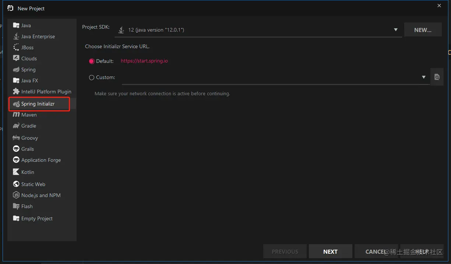Click the NEXT button
The image size is (451, 264).
point(330,251)
